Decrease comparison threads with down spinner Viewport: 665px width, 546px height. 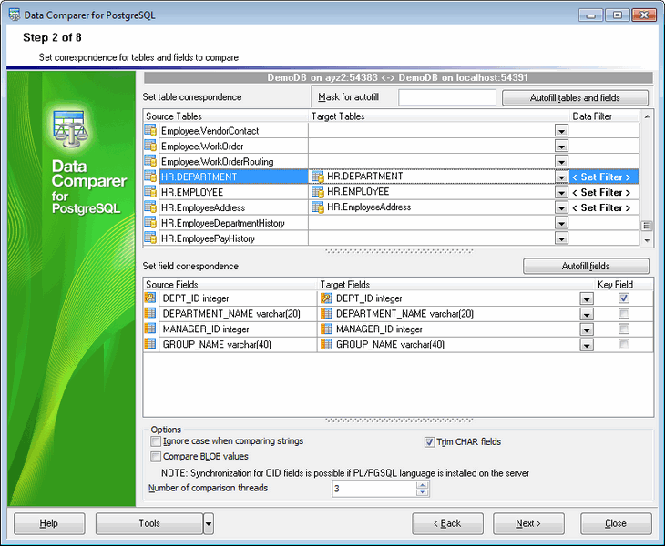coord(423,492)
